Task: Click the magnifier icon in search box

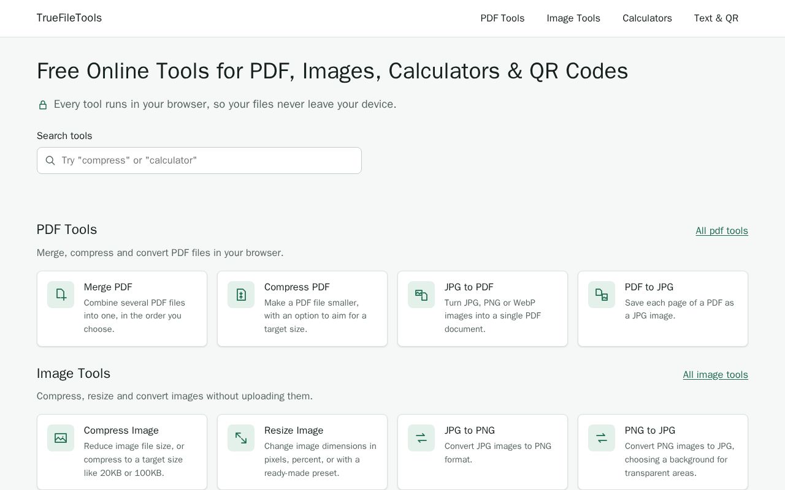Action: pyautogui.click(x=50, y=160)
